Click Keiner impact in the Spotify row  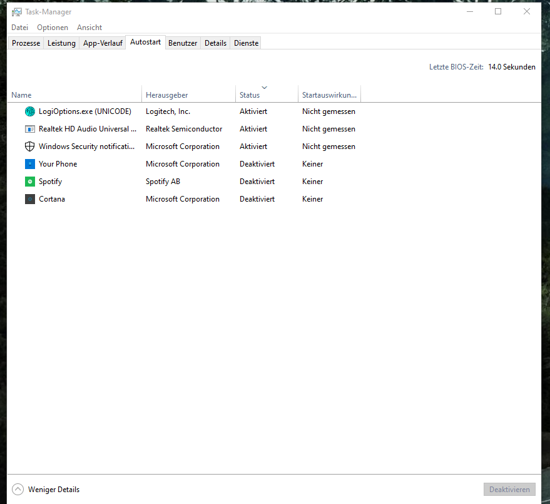coord(312,182)
